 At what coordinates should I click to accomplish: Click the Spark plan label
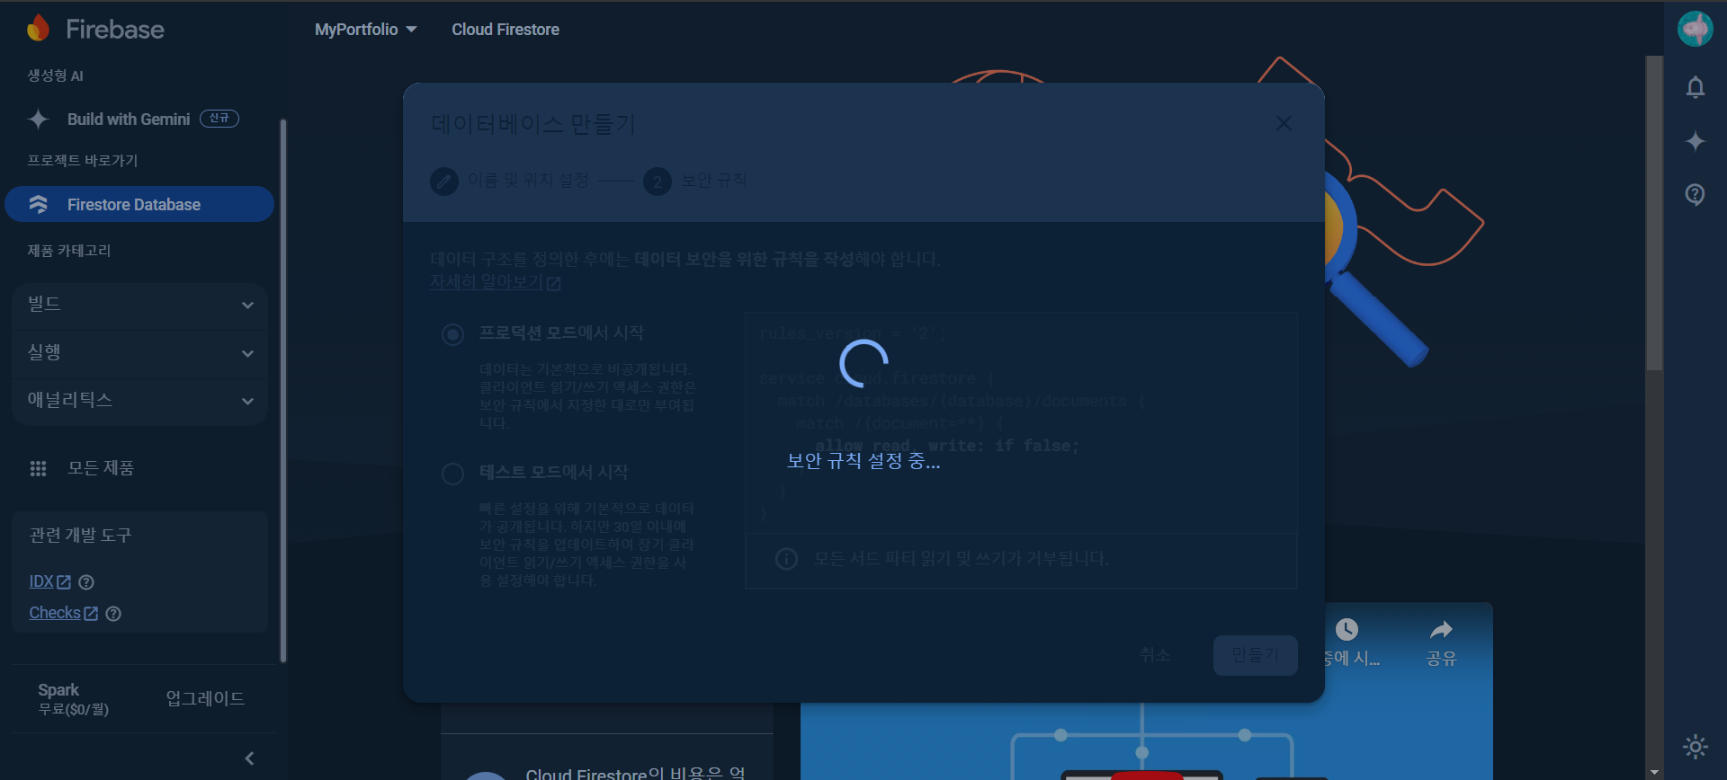point(58,690)
